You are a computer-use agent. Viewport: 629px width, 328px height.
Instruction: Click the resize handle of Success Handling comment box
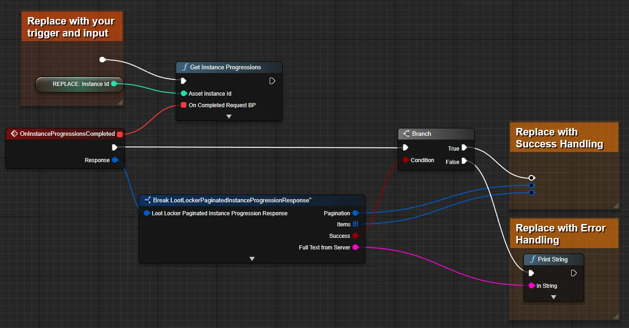[x=616, y=206]
